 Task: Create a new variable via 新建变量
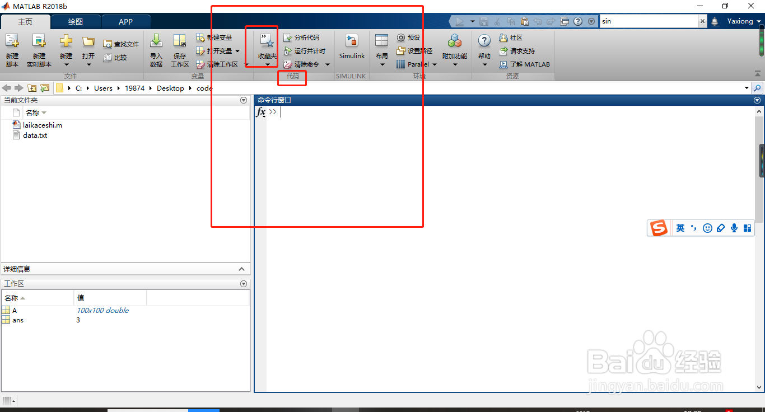(x=213, y=38)
